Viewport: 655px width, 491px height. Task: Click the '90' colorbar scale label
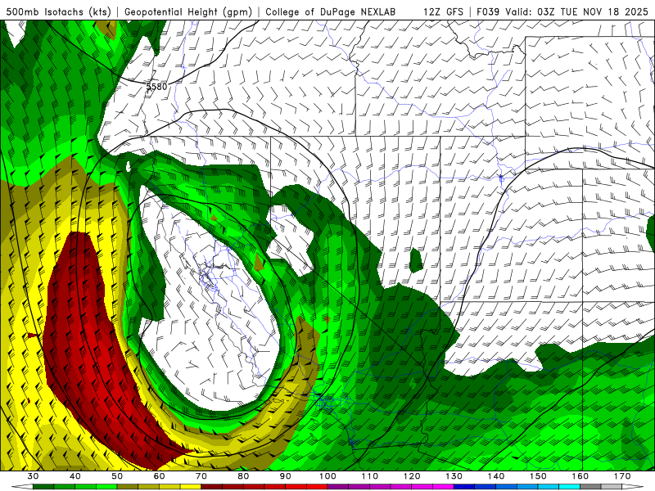[286, 476]
